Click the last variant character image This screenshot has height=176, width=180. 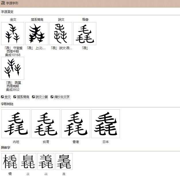click(64, 162)
